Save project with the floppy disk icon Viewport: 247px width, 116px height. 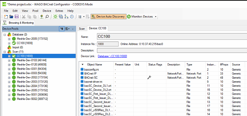(x=16, y=16)
